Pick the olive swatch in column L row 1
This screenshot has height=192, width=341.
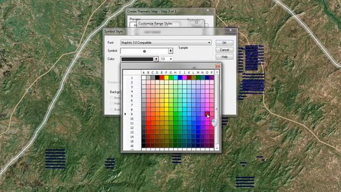tap(193, 78)
